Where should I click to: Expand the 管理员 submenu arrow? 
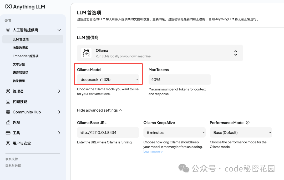click(59, 91)
